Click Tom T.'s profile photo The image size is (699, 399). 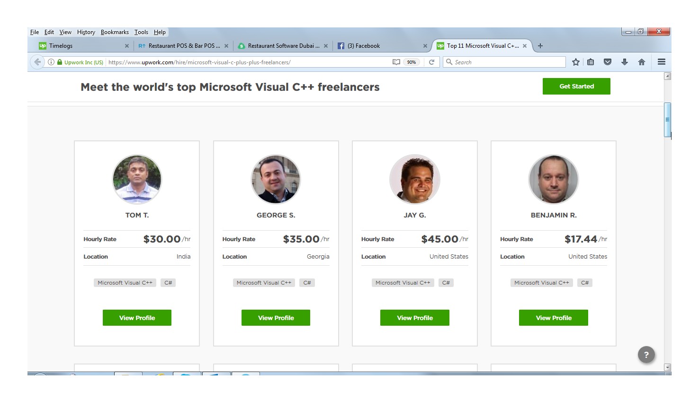[x=137, y=180]
